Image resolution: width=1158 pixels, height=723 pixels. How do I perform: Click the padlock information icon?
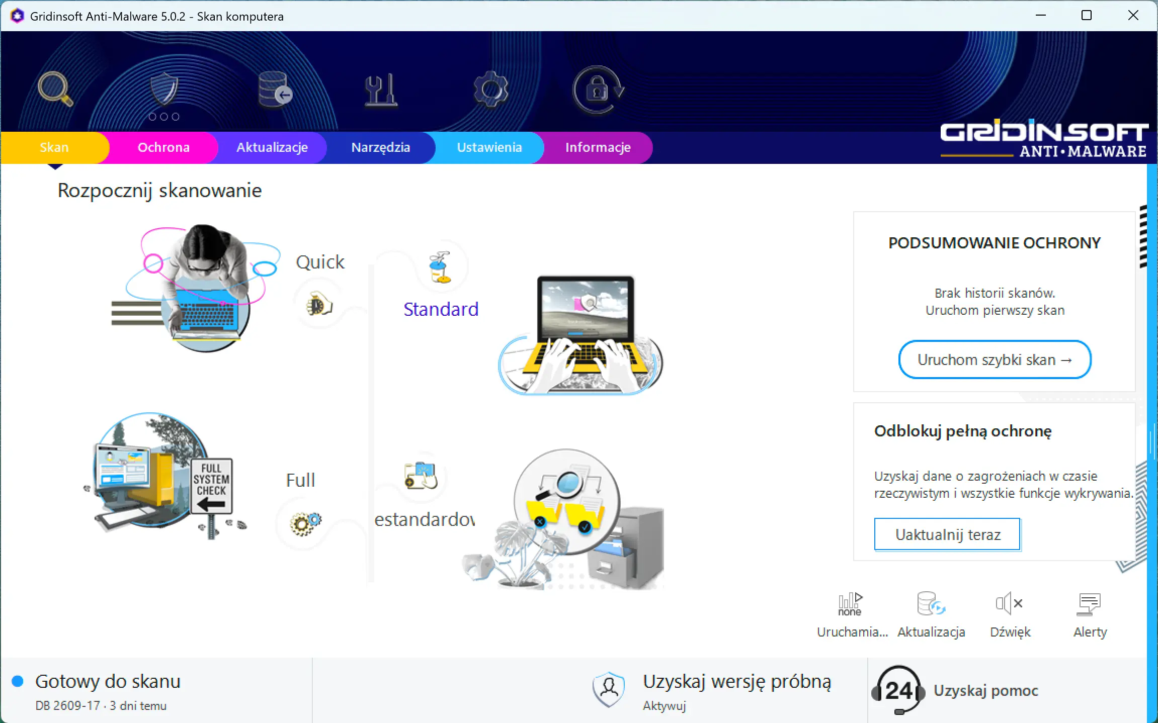click(x=598, y=90)
